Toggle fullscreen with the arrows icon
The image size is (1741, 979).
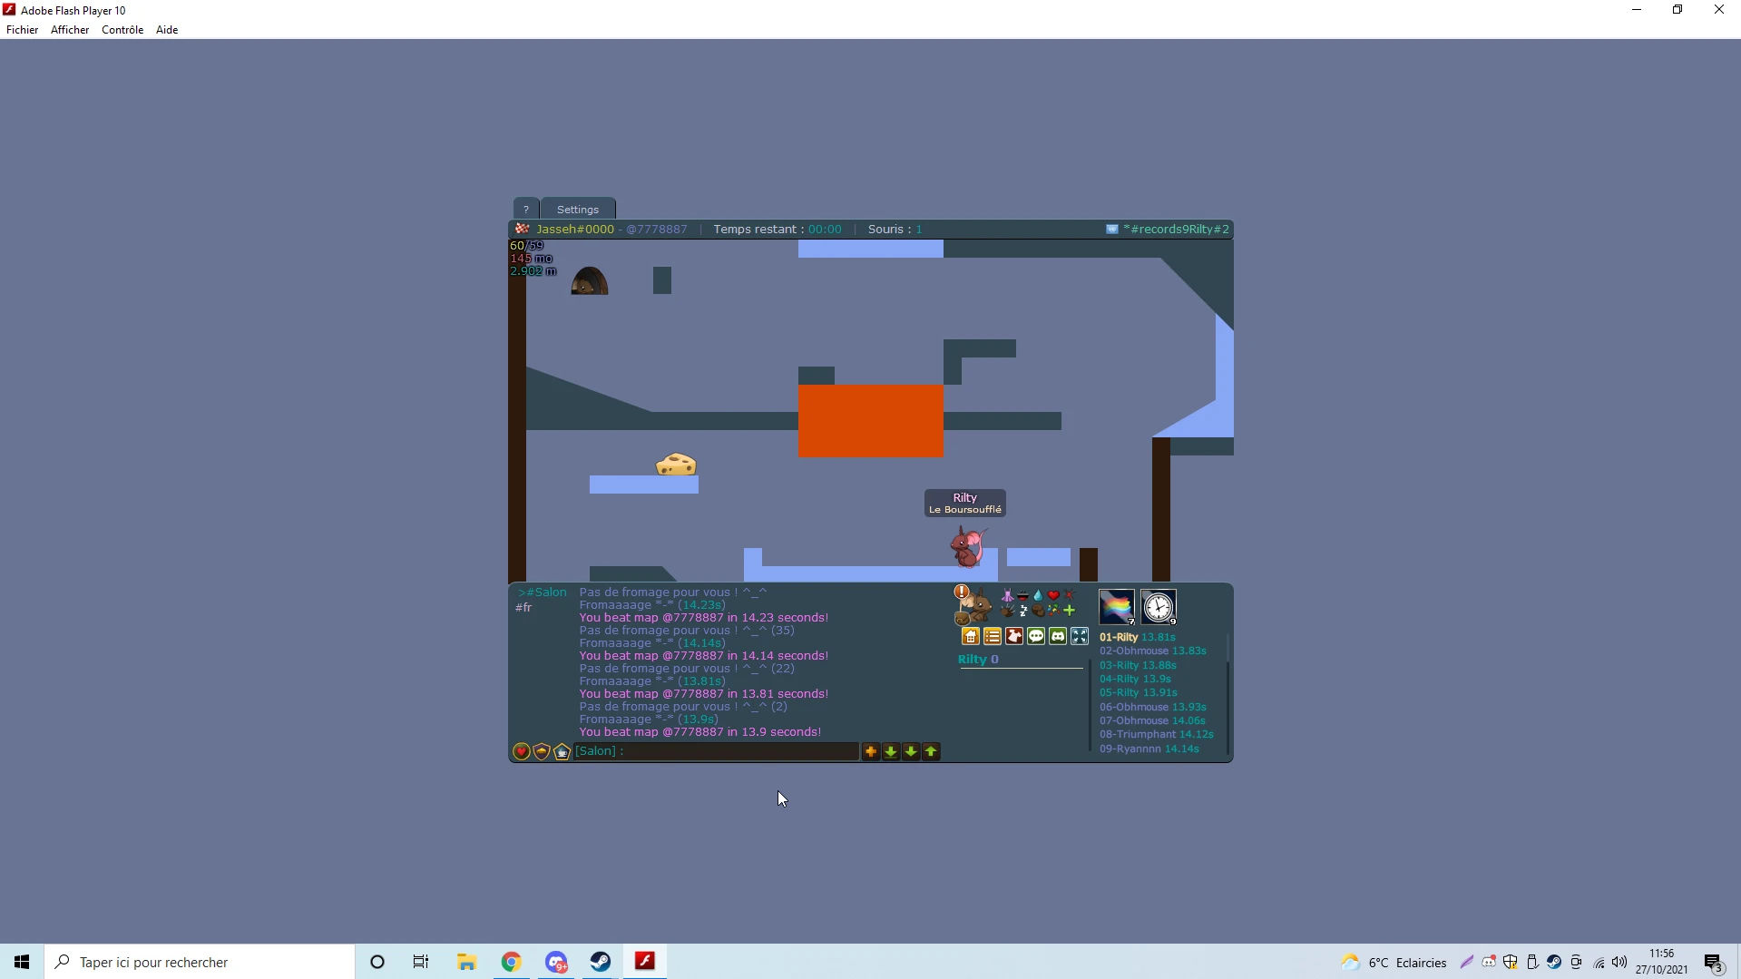(x=1080, y=637)
